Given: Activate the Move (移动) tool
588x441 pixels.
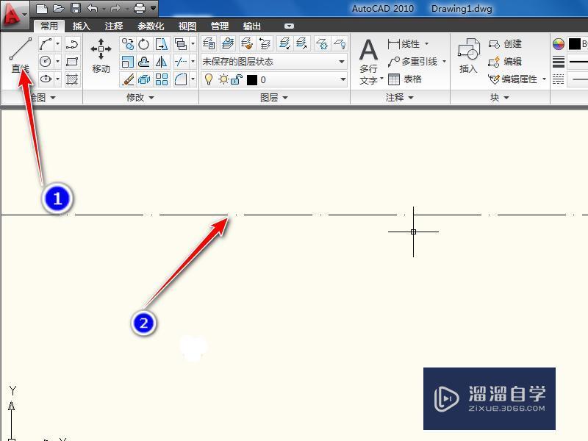Looking at the screenshot, I should pyautogui.click(x=101, y=55).
